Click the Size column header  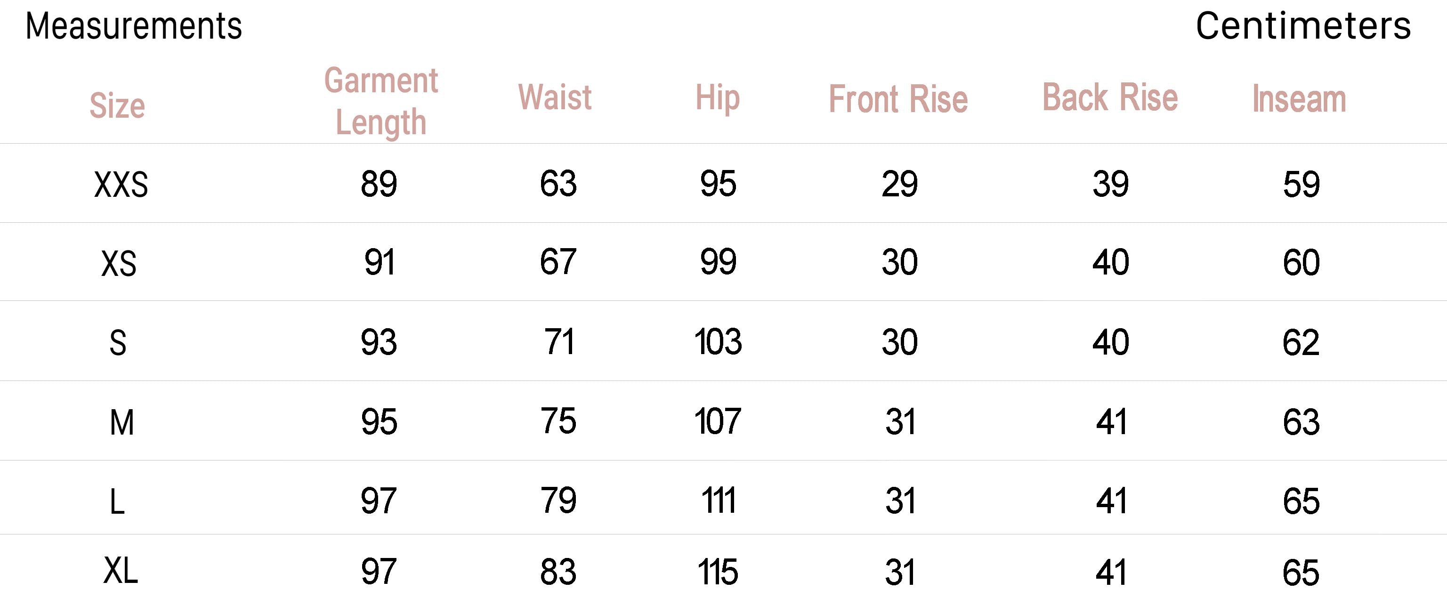point(117,105)
